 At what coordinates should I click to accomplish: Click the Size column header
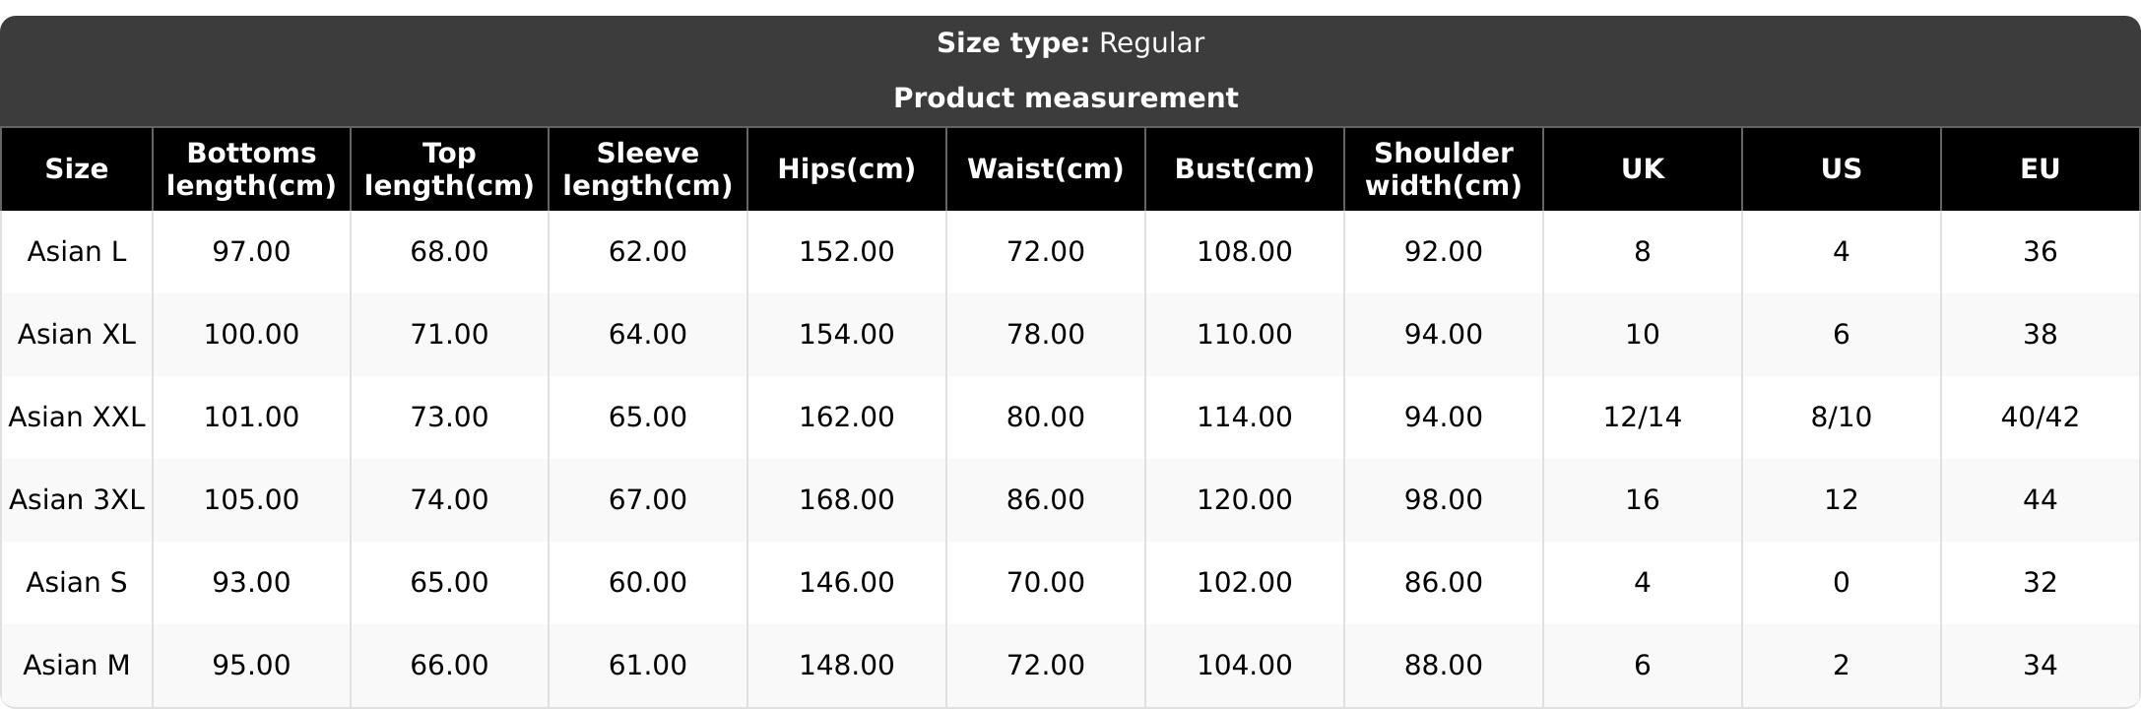click(77, 169)
